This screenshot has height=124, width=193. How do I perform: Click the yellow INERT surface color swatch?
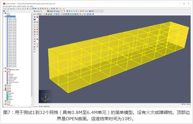coord(7,91)
